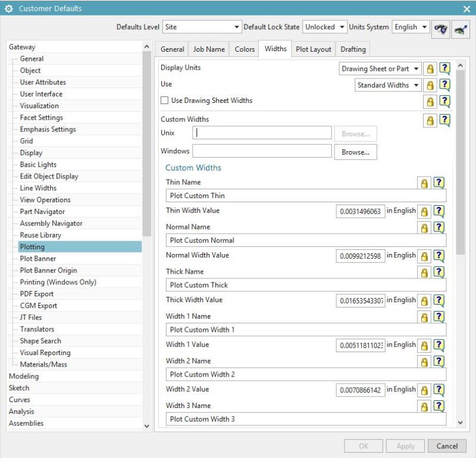Open help icon for Thick Width Value
Viewport: 476px width, 458px height.
439,300
